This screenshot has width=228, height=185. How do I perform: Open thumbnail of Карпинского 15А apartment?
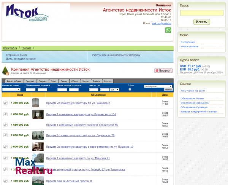point(38,114)
